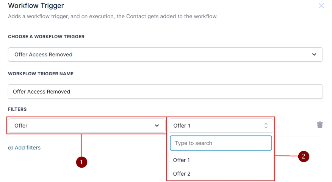Select Offer 1 from the options list
Screen dimensions: 332x182
click(x=182, y=160)
